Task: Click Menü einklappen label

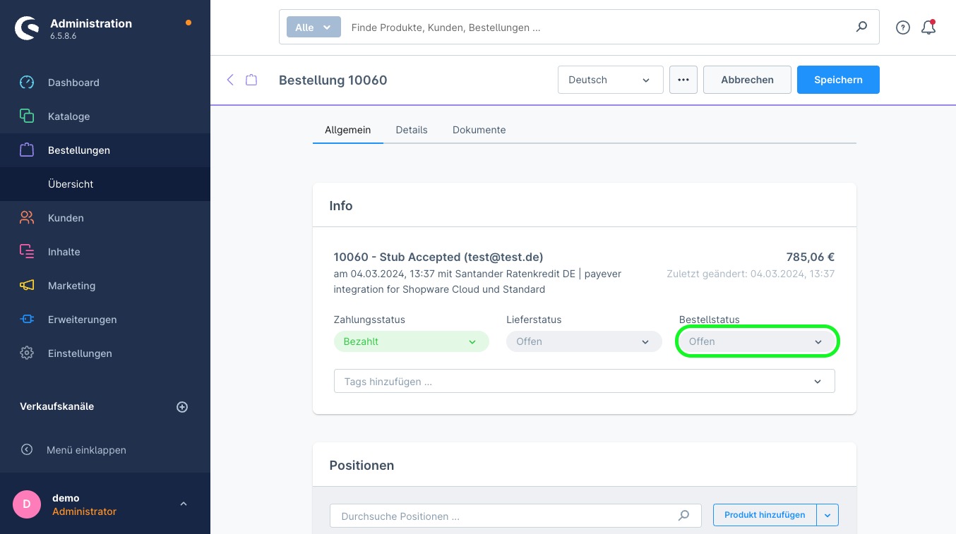Action: point(86,450)
